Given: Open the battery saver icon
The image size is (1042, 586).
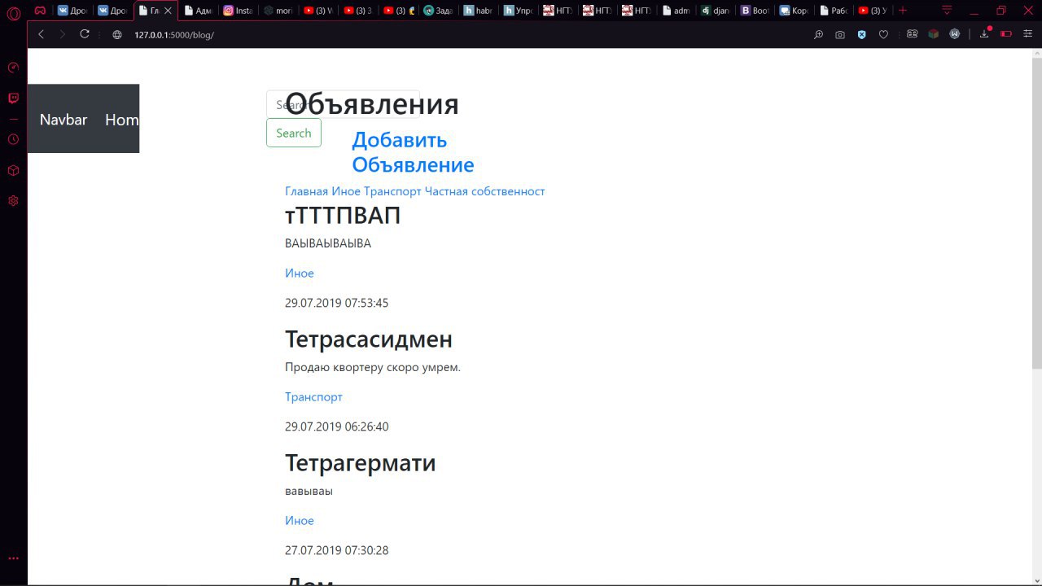Looking at the screenshot, I should [1006, 34].
